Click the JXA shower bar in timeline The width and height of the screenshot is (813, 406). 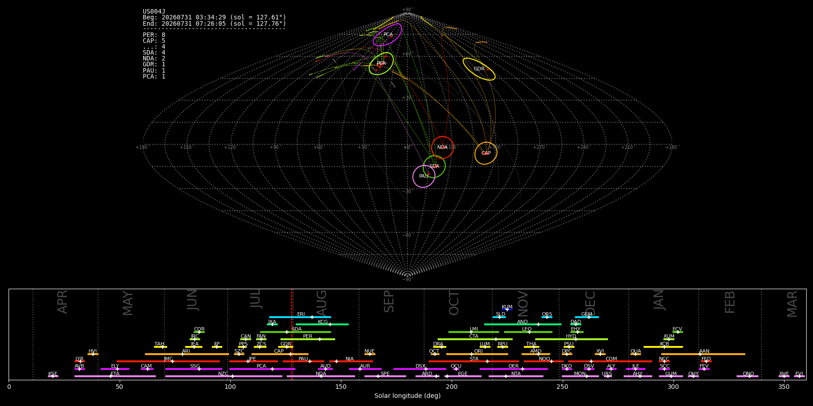pos(272,324)
